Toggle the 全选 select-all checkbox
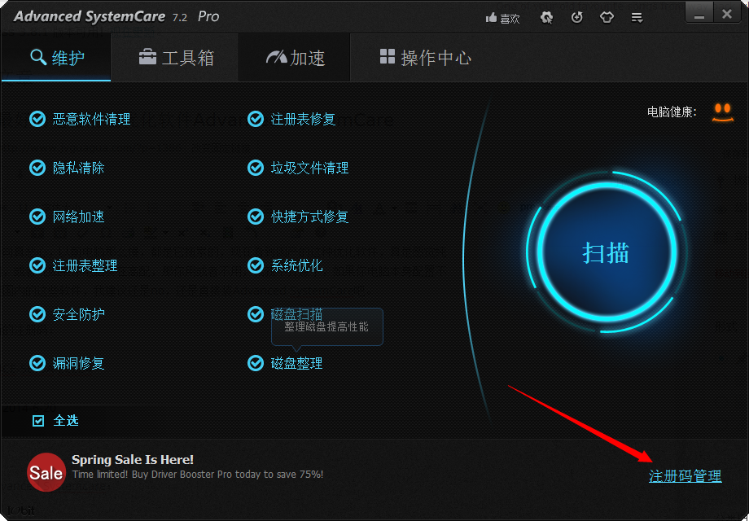 37,421
